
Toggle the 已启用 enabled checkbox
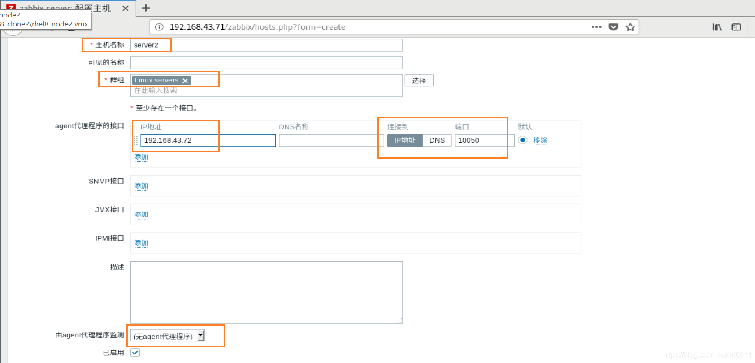click(135, 353)
